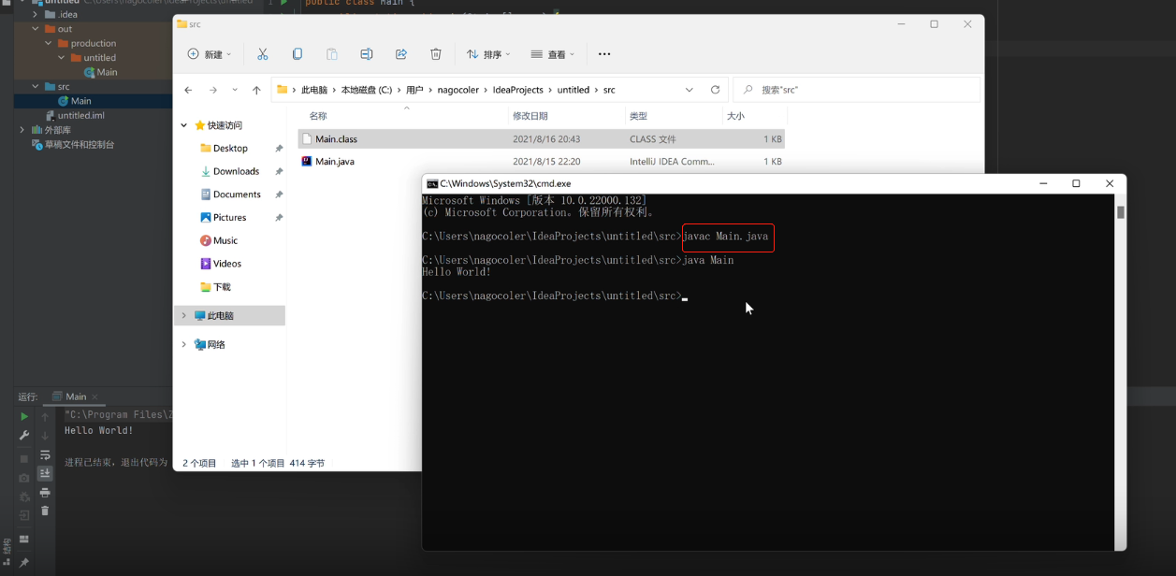Toggle soft-wrap icon in Run console
1176x576 pixels.
[x=45, y=454]
